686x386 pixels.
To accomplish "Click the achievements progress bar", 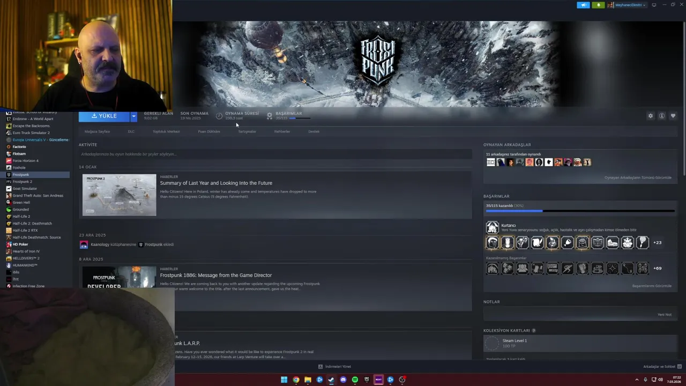I will (580, 211).
